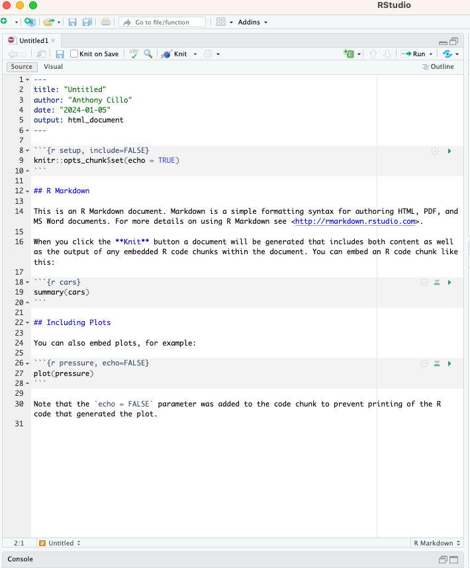
Task: Click the ABC spell check icon
Action: click(x=134, y=54)
